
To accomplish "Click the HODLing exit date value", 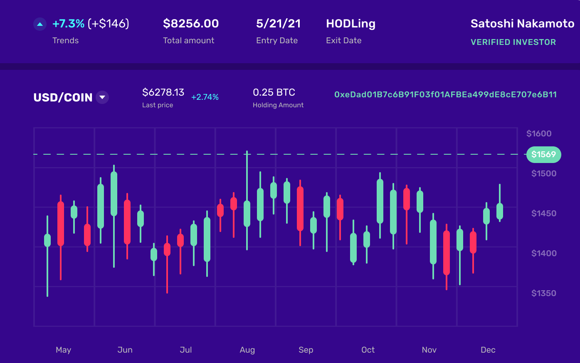I will click(350, 24).
